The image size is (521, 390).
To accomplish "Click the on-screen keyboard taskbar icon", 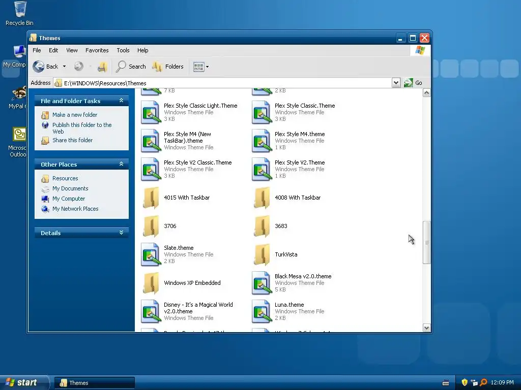I will coord(446,383).
